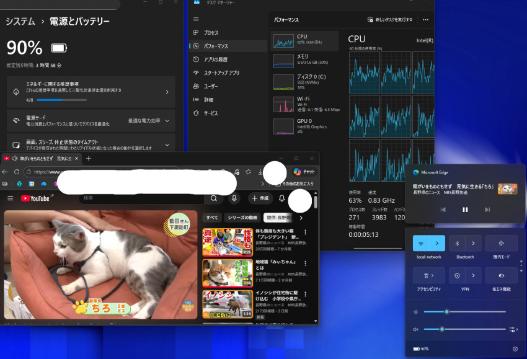Click the Edge Copilot chat button

[304, 172]
